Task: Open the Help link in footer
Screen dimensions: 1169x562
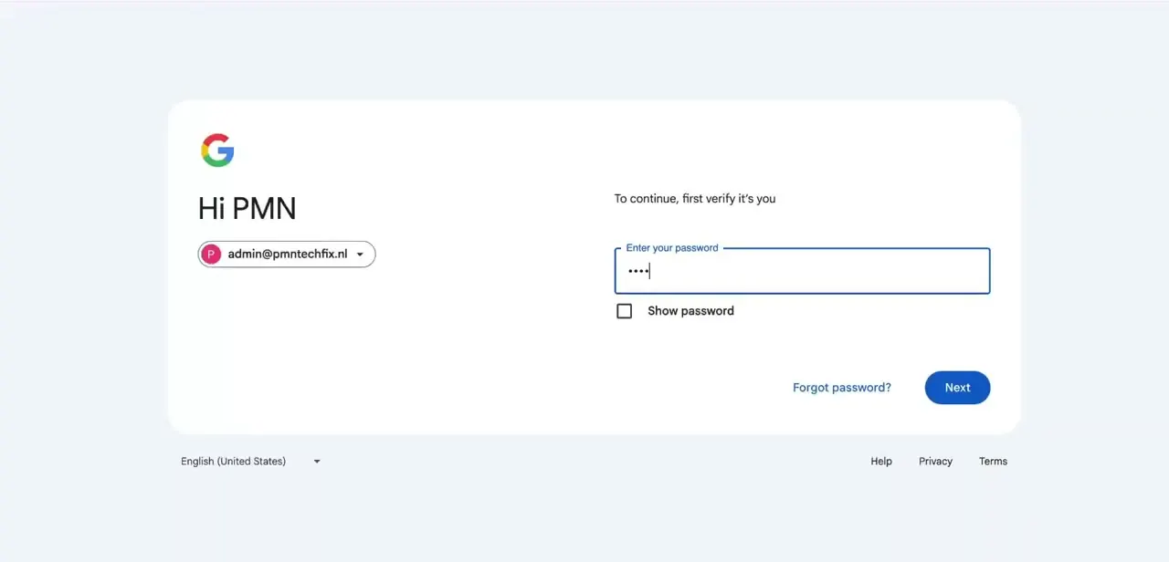Action: (x=881, y=462)
